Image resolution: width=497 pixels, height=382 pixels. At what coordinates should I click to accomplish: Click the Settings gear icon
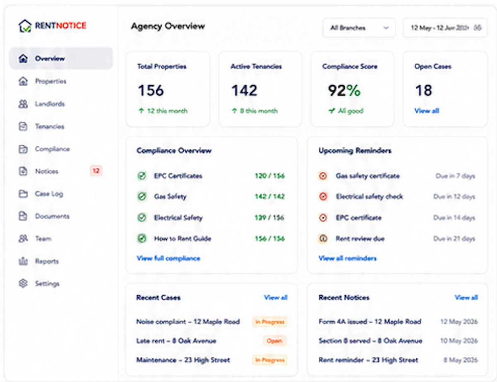pyautogui.click(x=23, y=283)
